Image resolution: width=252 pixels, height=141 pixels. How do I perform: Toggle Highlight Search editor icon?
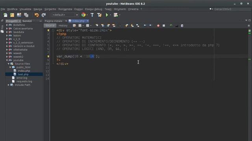[x=114, y=25]
